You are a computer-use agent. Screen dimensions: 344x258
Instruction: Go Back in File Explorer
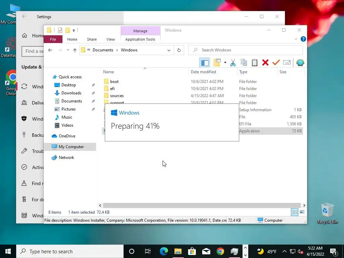(x=50, y=50)
